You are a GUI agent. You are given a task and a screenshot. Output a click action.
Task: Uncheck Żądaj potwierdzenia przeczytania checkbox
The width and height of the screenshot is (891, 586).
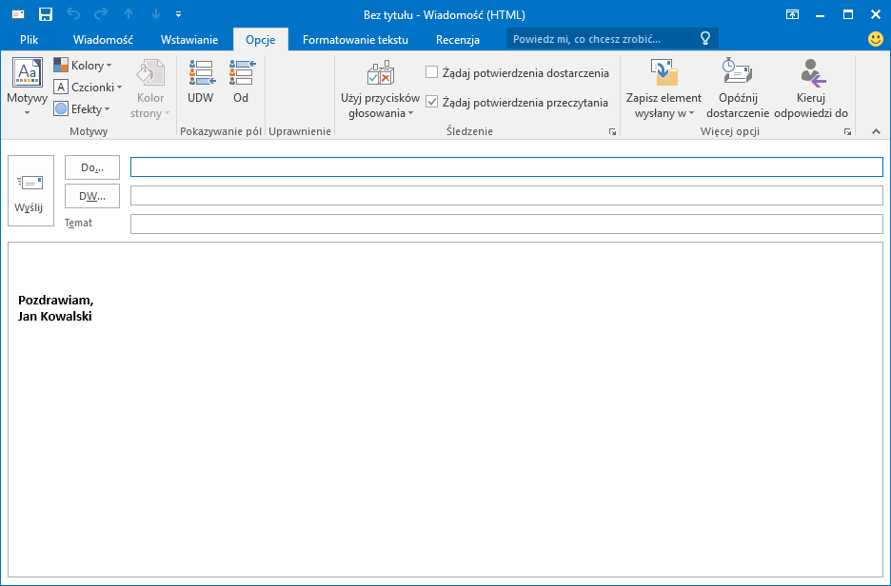pyautogui.click(x=432, y=102)
